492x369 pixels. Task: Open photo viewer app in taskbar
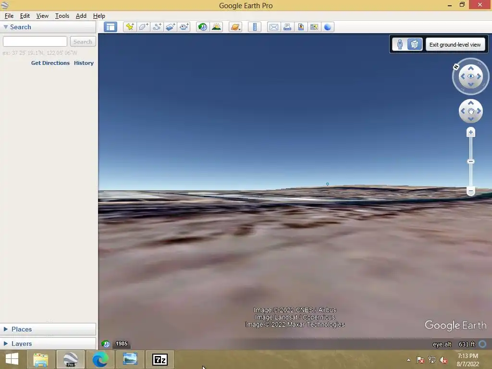130,359
